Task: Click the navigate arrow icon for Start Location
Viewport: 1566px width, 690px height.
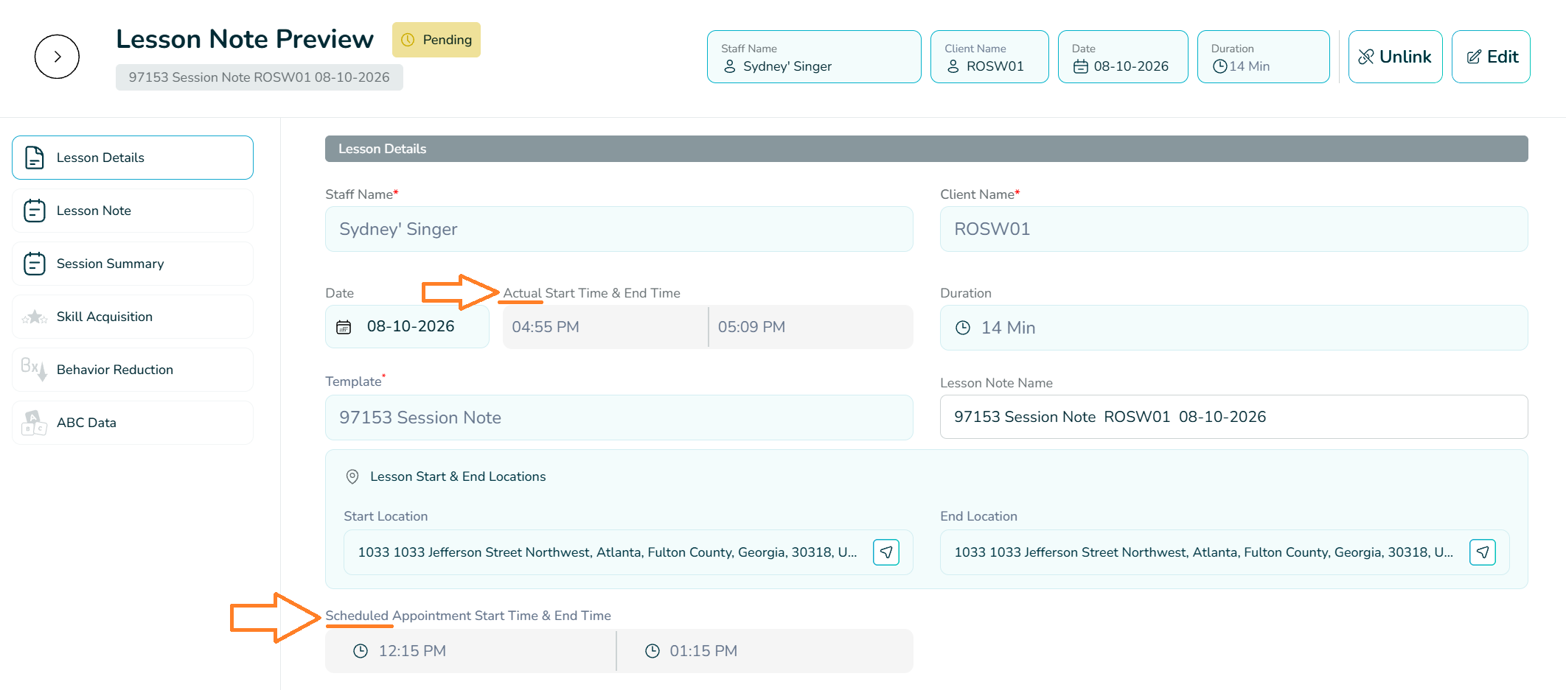Action: tap(886, 552)
